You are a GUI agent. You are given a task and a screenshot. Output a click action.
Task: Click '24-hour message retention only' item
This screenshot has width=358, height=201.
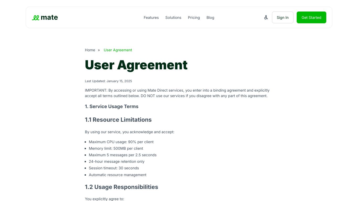(x=117, y=161)
